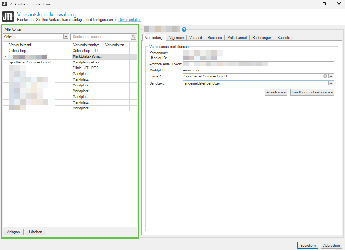Click the Löschen button
The image size is (345, 250).
tap(35, 232)
